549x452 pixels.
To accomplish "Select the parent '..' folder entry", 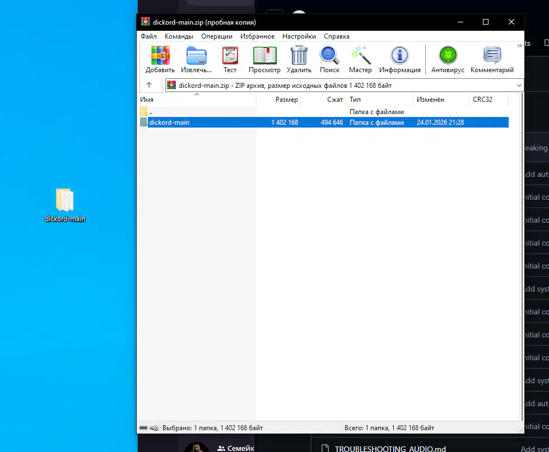I will [x=151, y=112].
